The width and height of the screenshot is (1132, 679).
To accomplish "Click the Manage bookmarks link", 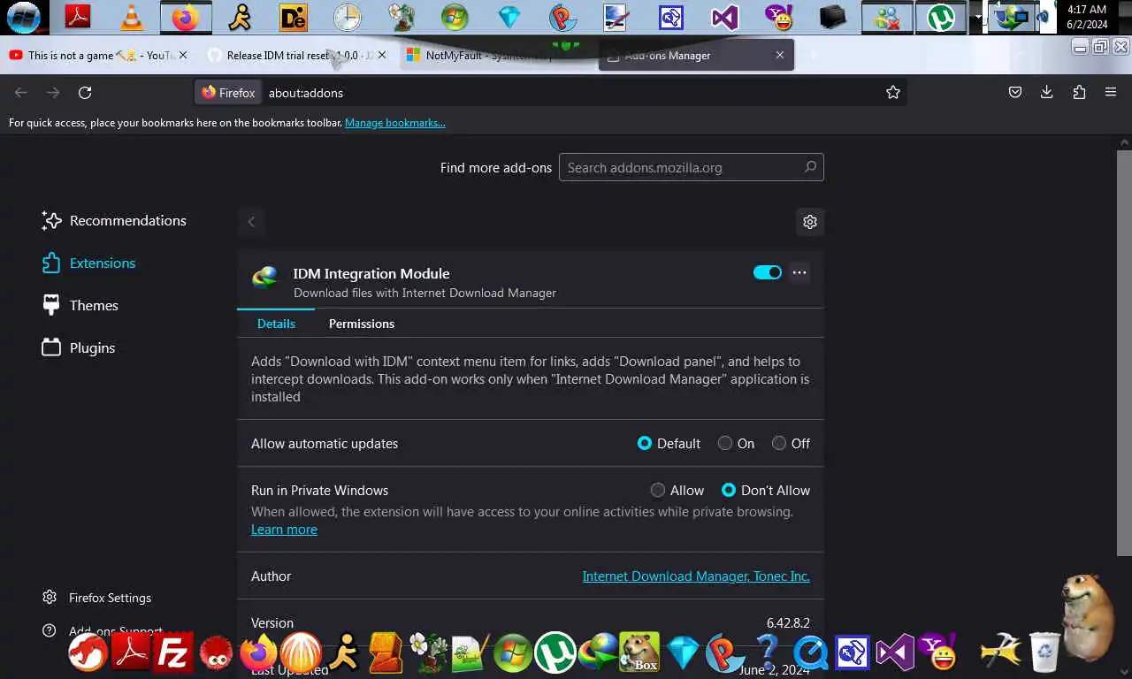I will click(395, 123).
